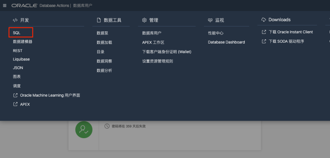330x158 pixels.
Task: Open 数据建模器 (Data Modeler)
Action: tap(23, 41)
